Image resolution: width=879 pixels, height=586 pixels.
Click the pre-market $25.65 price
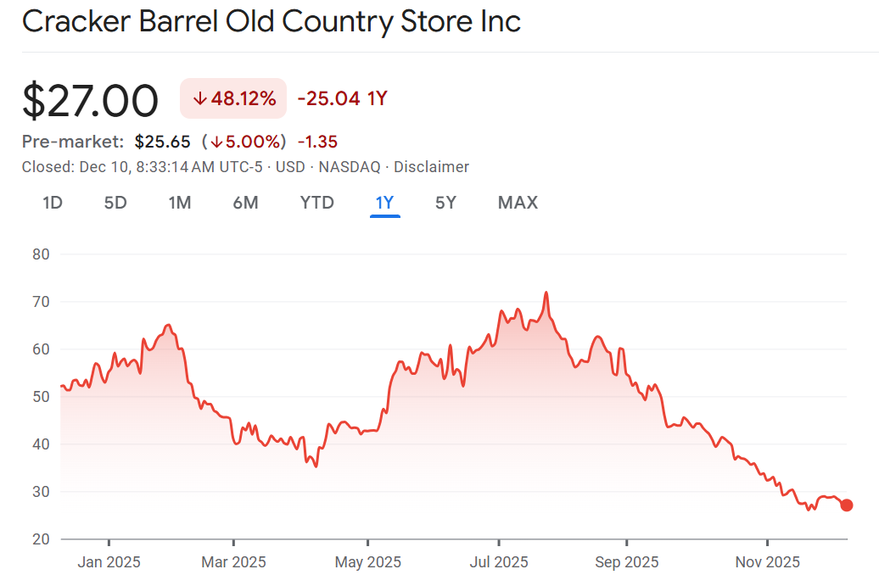[x=162, y=142]
